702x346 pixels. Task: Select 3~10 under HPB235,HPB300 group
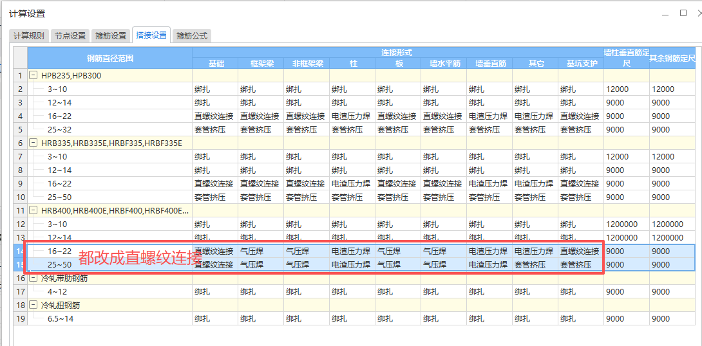tap(110, 89)
